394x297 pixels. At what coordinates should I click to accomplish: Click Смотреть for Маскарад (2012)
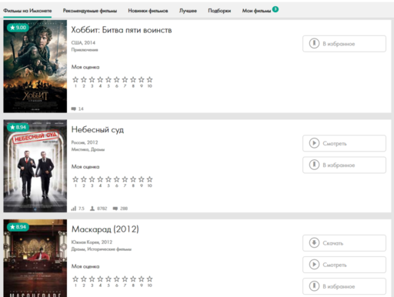(344, 265)
